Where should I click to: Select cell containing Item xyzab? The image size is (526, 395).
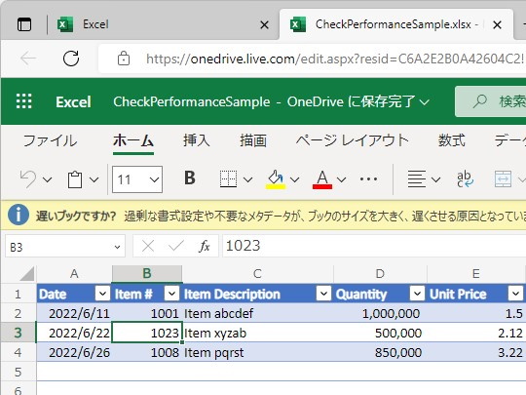click(257, 334)
